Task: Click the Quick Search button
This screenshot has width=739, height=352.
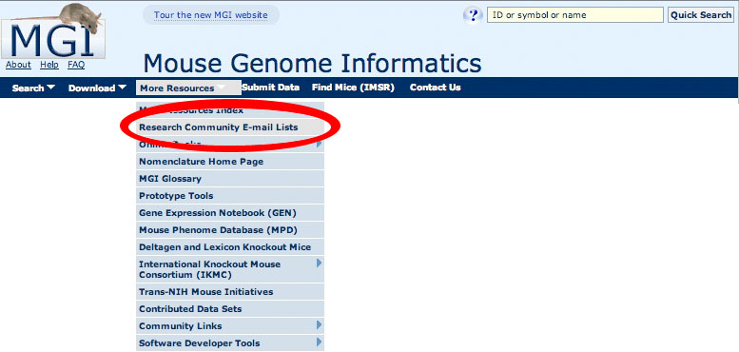Action: pyautogui.click(x=701, y=15)
